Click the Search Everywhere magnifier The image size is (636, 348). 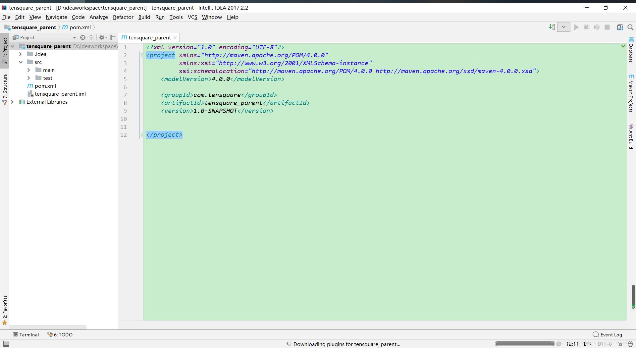coord(630,27)
